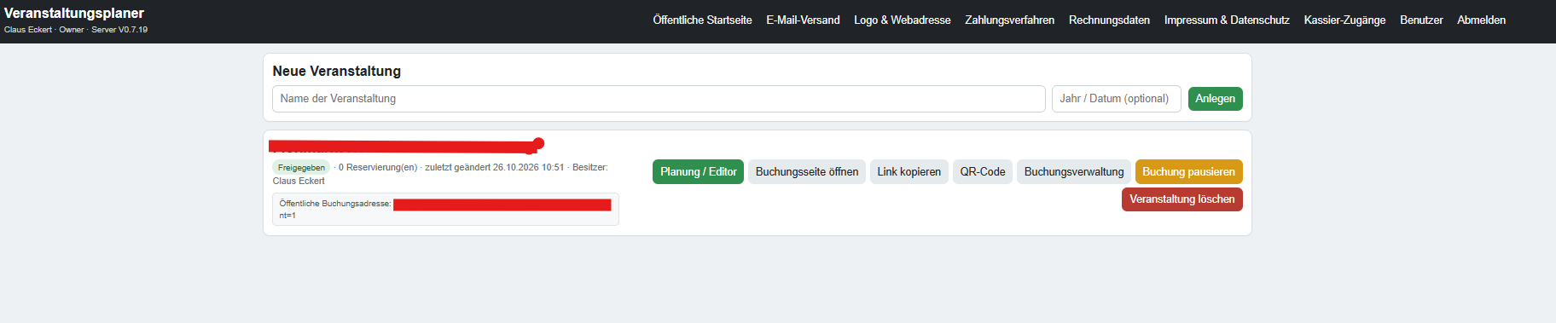Viewport: 1556px width, 323px height.
Task: Open the Öffentliche Startseite menu item
Action: click(702, 20)
